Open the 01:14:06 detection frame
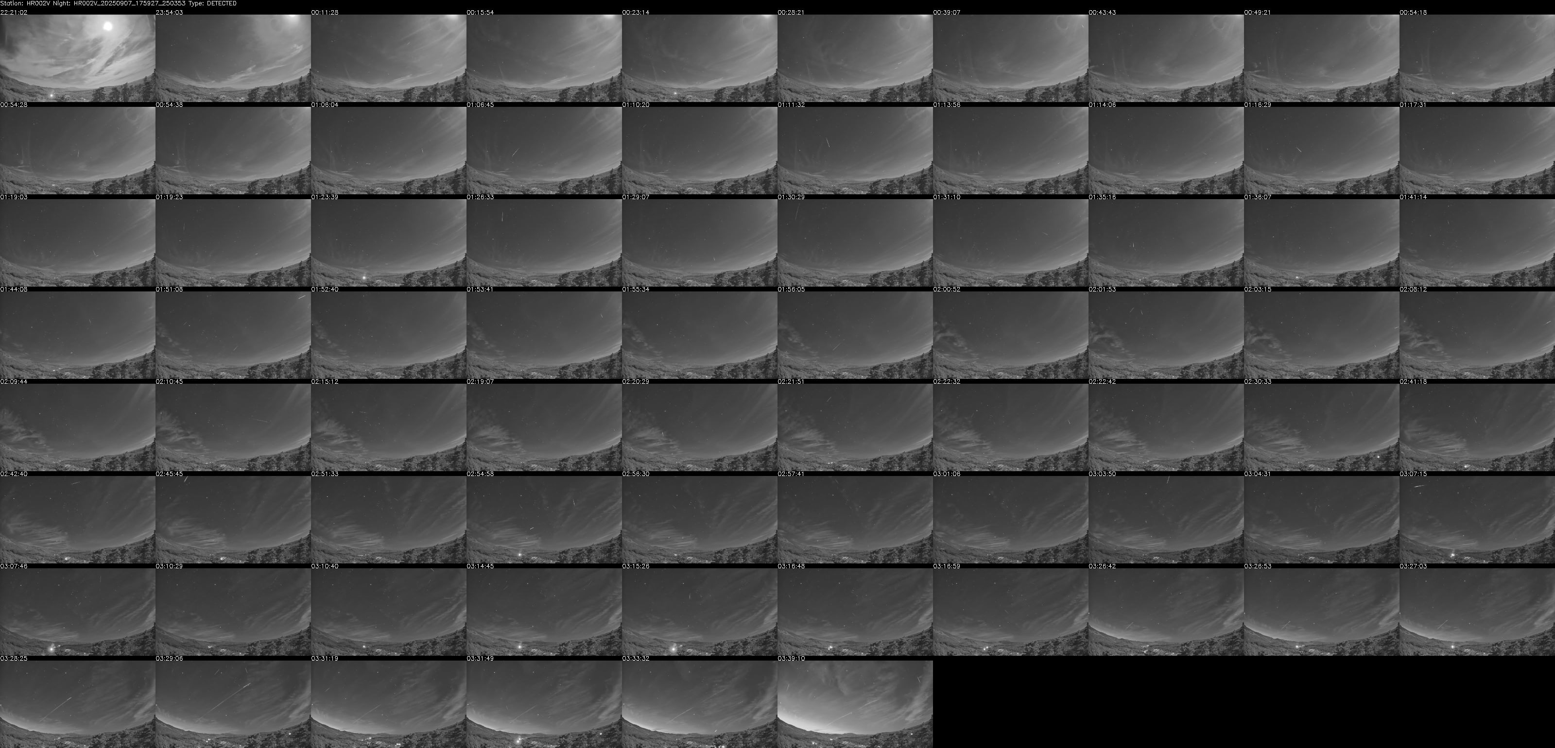The width and height of the screenshot is (1555, 748). coord(1166,150)
